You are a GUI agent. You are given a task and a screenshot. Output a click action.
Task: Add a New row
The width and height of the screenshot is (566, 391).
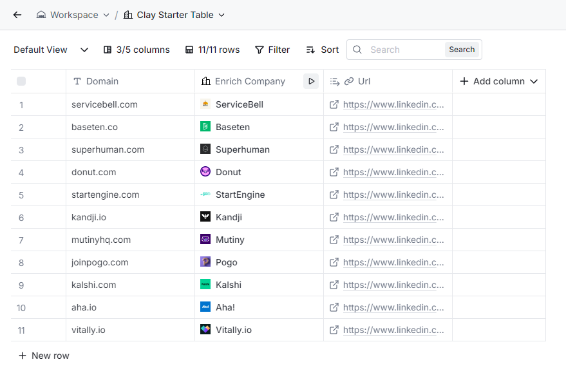44,356
